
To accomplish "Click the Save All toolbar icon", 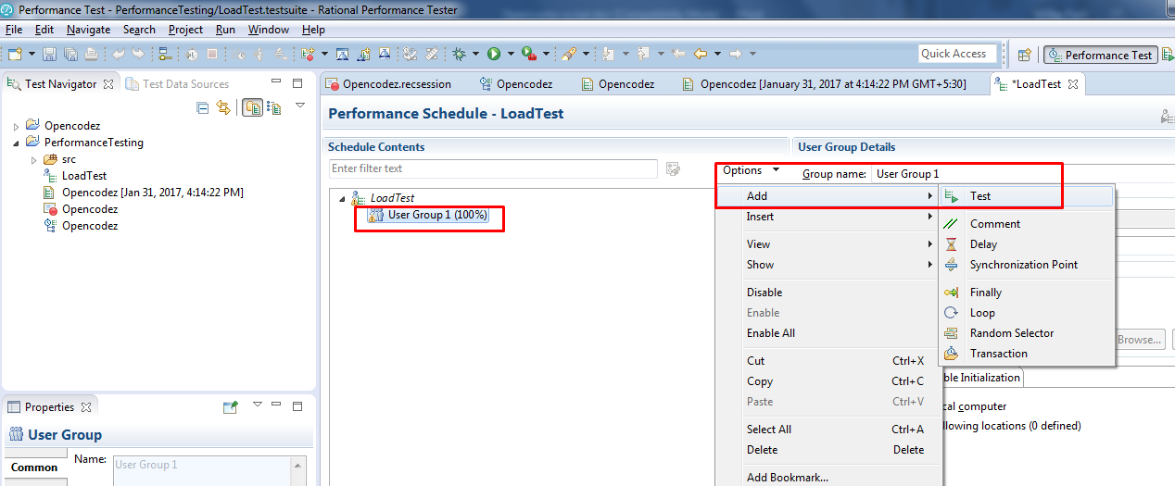I will 70,55.
